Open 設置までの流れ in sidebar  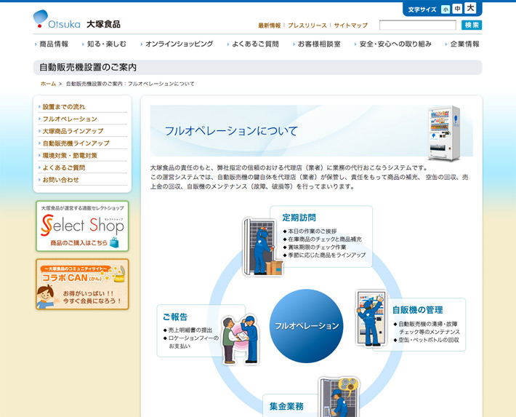coord(63,107)
